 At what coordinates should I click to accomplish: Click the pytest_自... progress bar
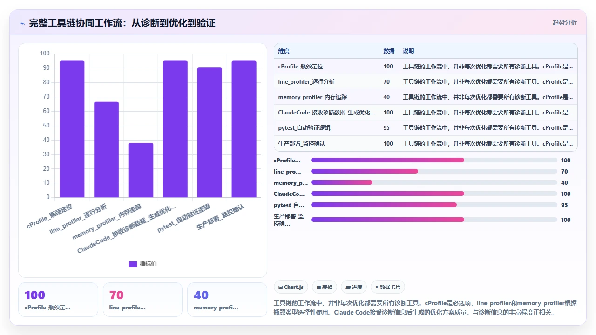(x=434, y=205)
